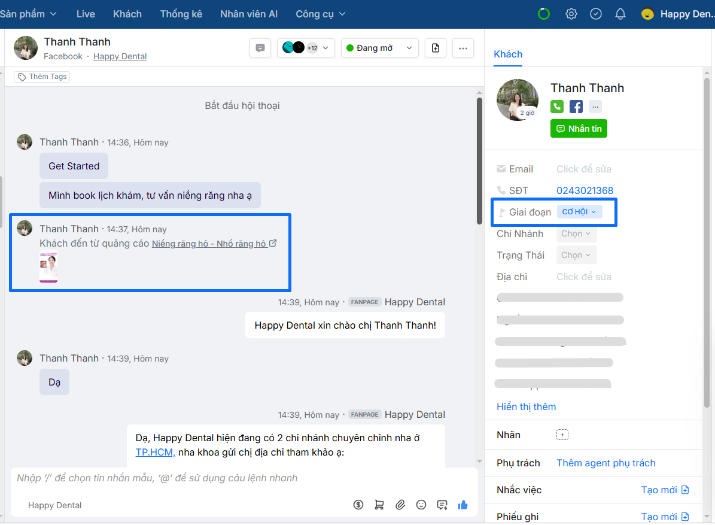Open the quick reply template message icon
The width and height of the screenshot is (715, 525).
coord(442,505)
